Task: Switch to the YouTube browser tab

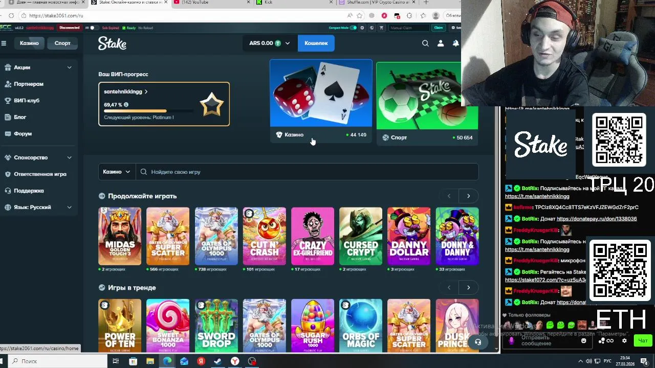Action: click(210, 3)
